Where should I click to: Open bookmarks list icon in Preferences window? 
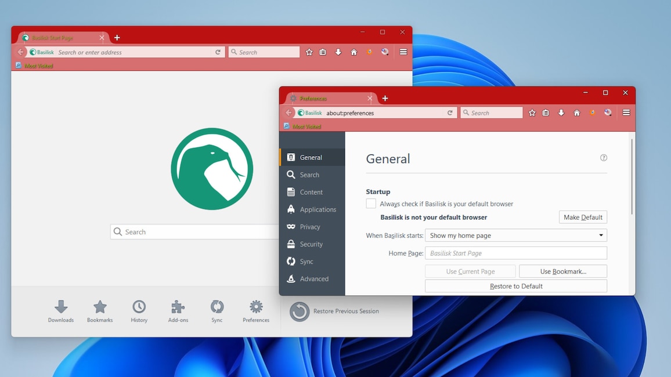546,113
